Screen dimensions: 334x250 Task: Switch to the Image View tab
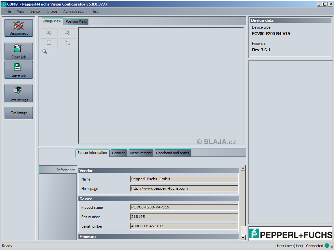52,21
